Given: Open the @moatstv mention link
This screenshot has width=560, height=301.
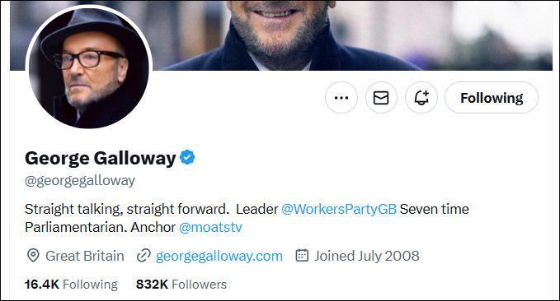Looking at the screenshot, I should [210, 227].
